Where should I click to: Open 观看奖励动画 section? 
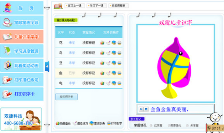(22, 65)
